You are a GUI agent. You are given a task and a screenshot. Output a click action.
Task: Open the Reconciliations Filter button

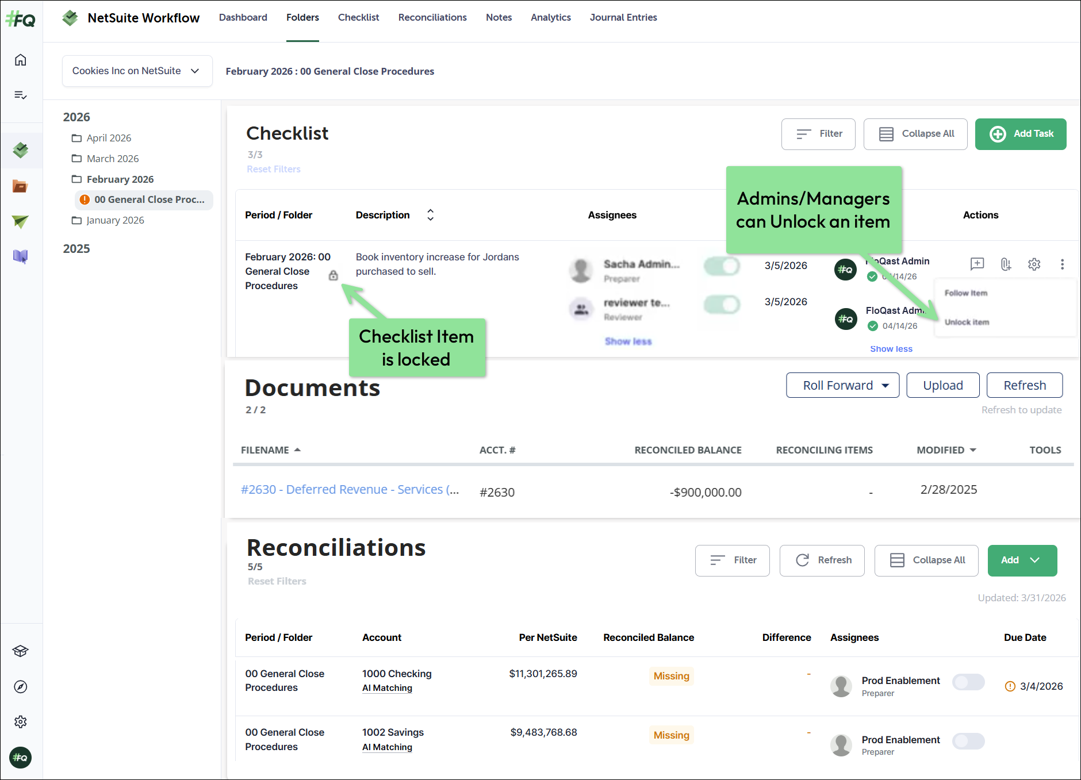(733, 560)
